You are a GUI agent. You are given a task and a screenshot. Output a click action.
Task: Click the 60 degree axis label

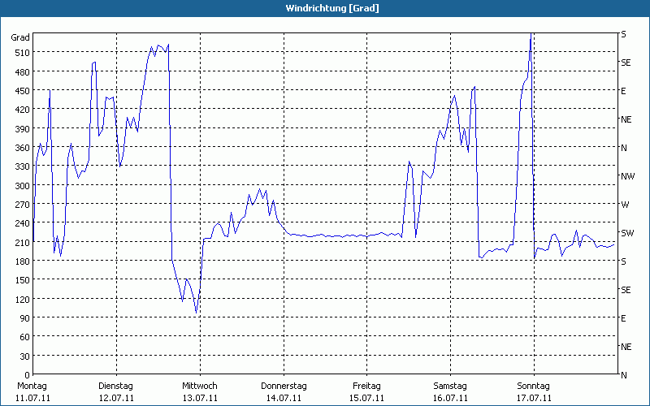coord(25,337)
